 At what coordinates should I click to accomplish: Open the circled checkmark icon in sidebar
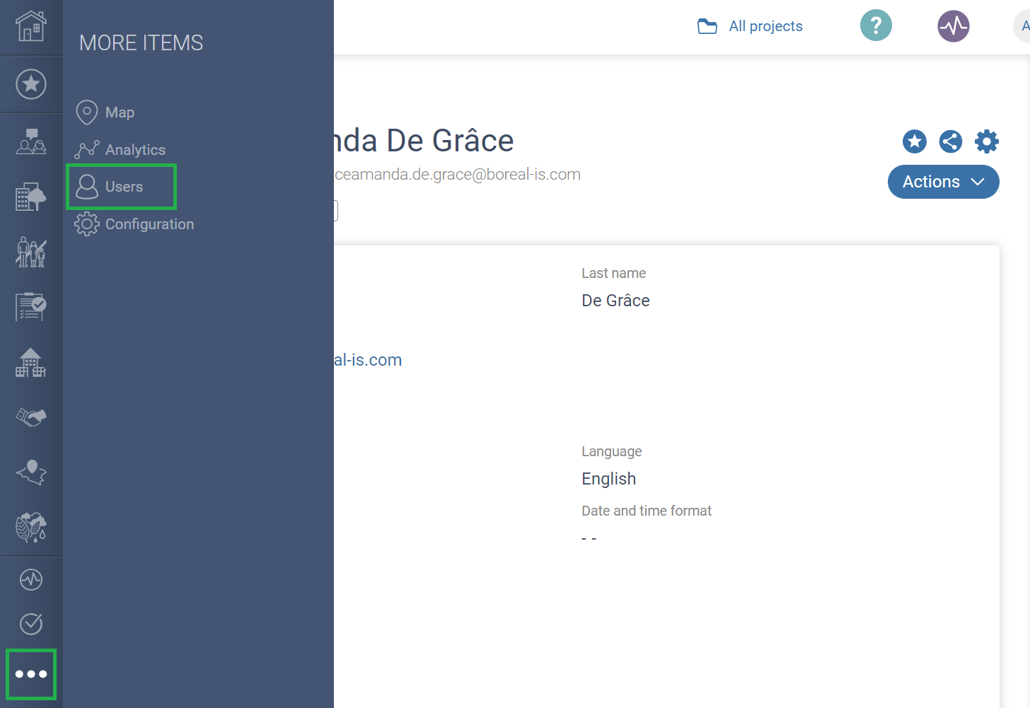31,624
